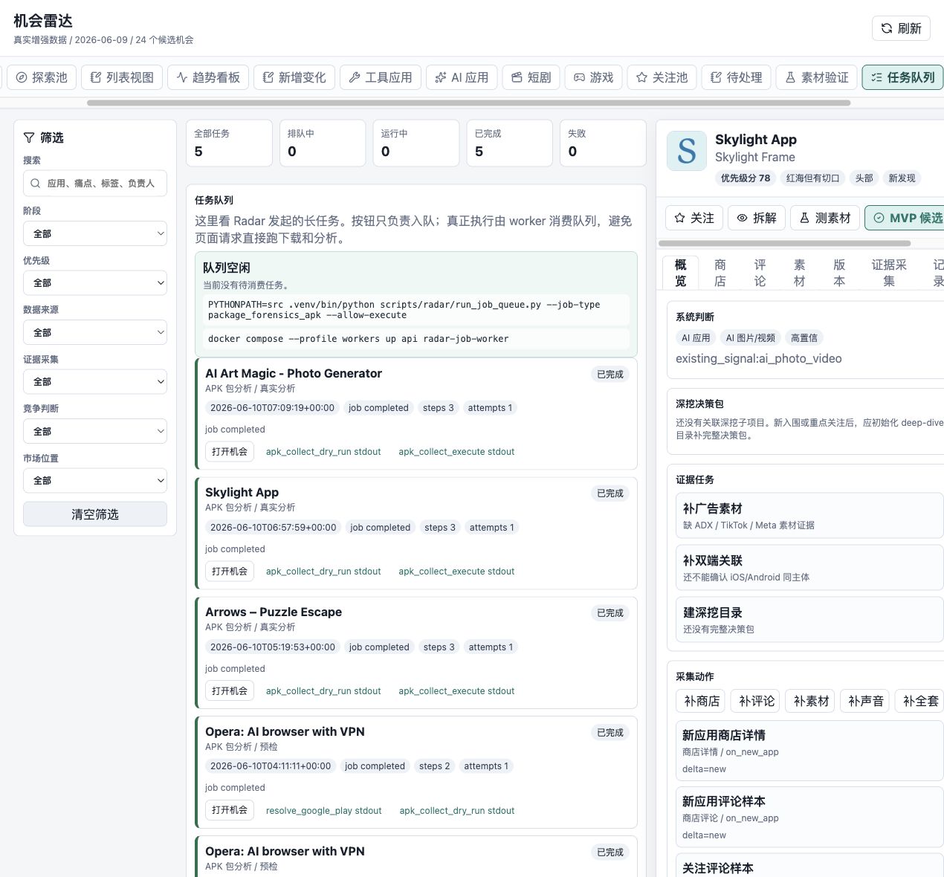This screenshot has height=877, width=944.
Task: Click 打开机会 for Arrows – Puzzle Escape
Action: tap(230, 691)
